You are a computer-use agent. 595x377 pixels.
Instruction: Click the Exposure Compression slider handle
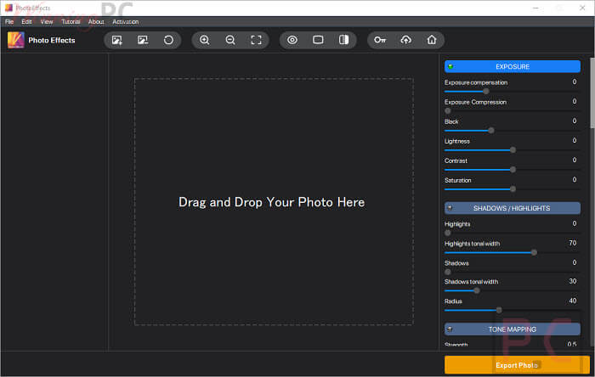coord(448,111)
